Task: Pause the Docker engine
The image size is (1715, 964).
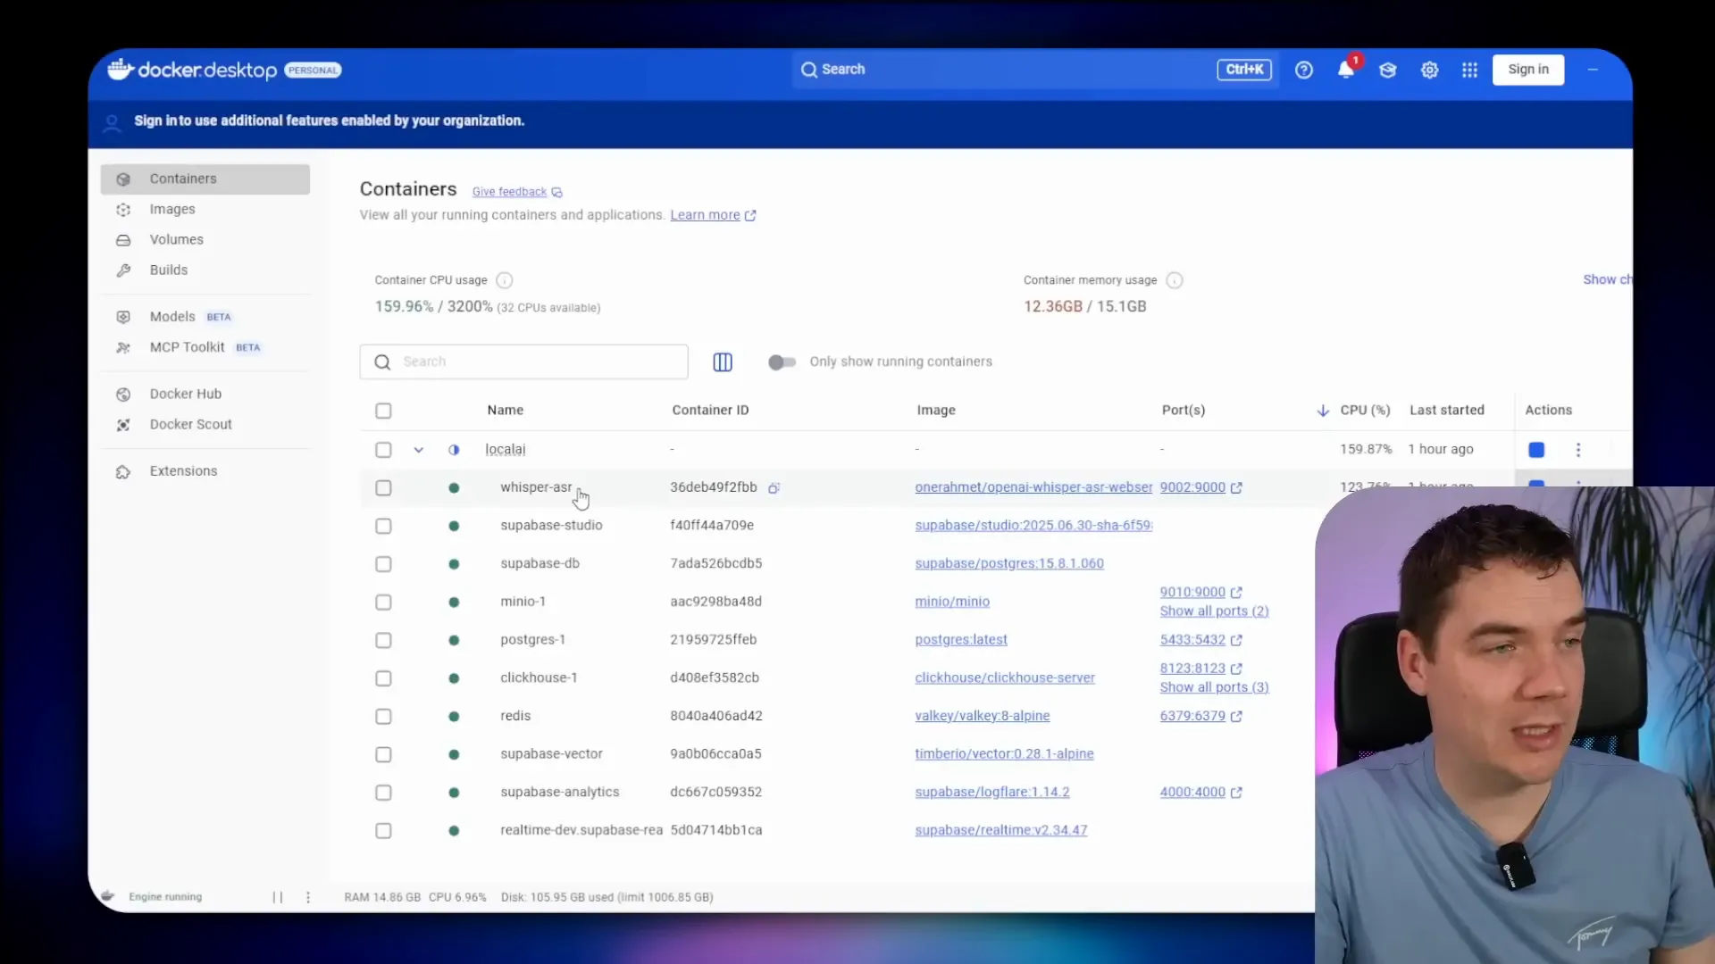Action: [x=278, y=897]
